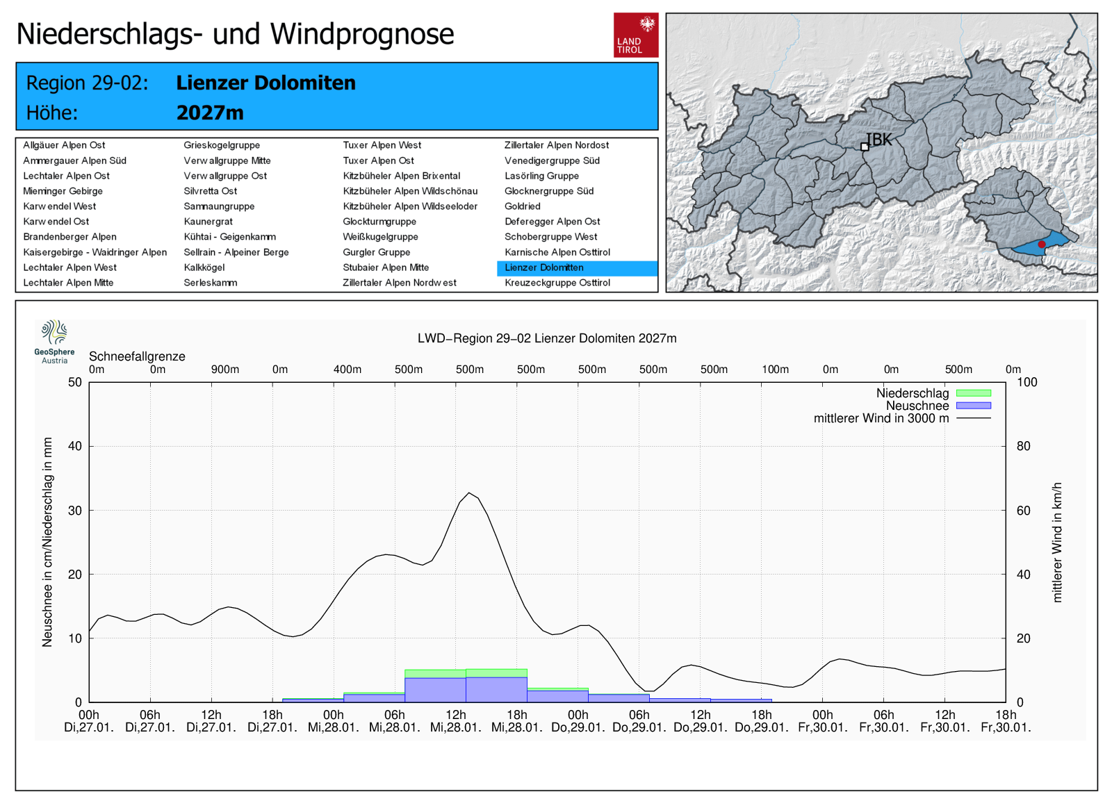The height and width of the screenshot is (801, 1112).
Task: Click the GeoSphere Austria logo
Action: tap(54, 342)
